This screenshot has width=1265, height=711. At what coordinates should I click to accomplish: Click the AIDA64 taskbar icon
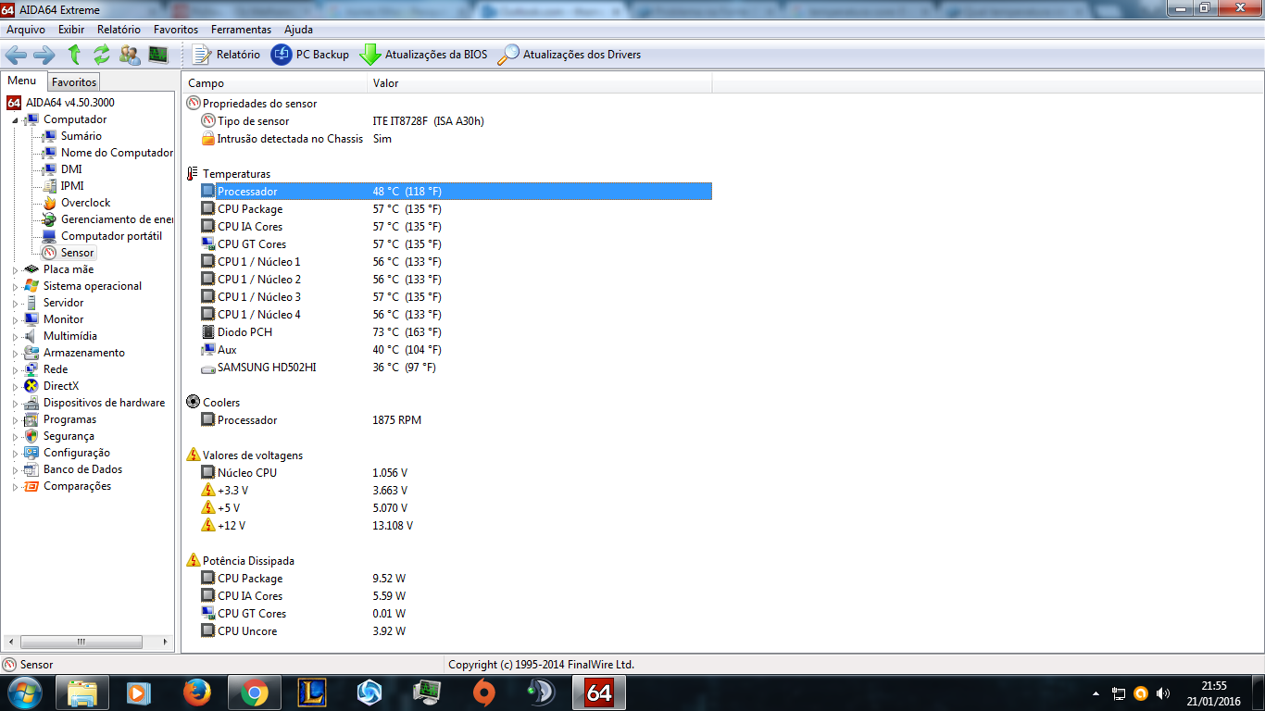(x=599, y=692)
